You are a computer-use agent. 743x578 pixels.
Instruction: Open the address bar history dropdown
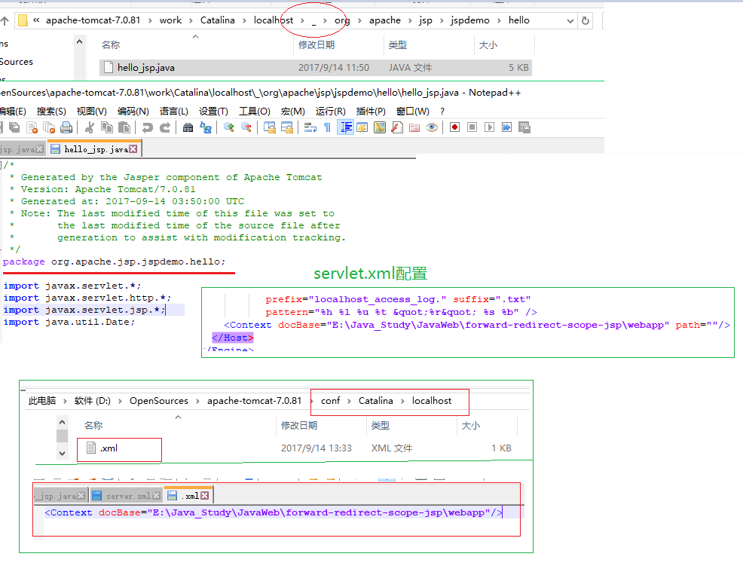tap(570, 21)
